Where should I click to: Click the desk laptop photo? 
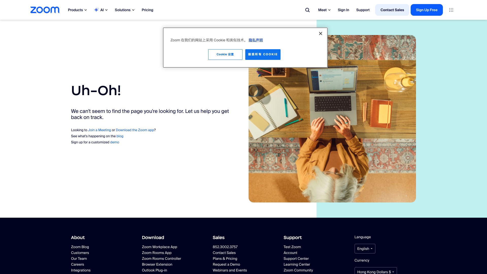(332, 119)
